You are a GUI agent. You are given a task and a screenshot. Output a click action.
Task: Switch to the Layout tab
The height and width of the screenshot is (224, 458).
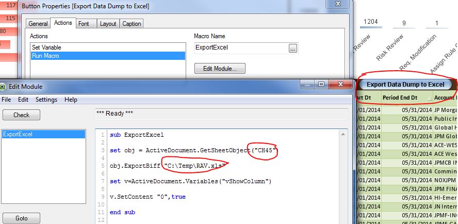point(108,24)
